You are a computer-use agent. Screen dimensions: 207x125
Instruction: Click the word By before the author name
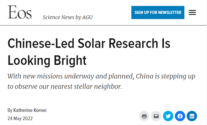10,110
